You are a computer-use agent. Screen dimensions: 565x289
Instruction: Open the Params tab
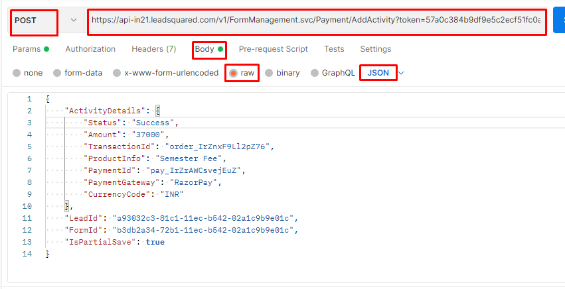pos(31,49)
